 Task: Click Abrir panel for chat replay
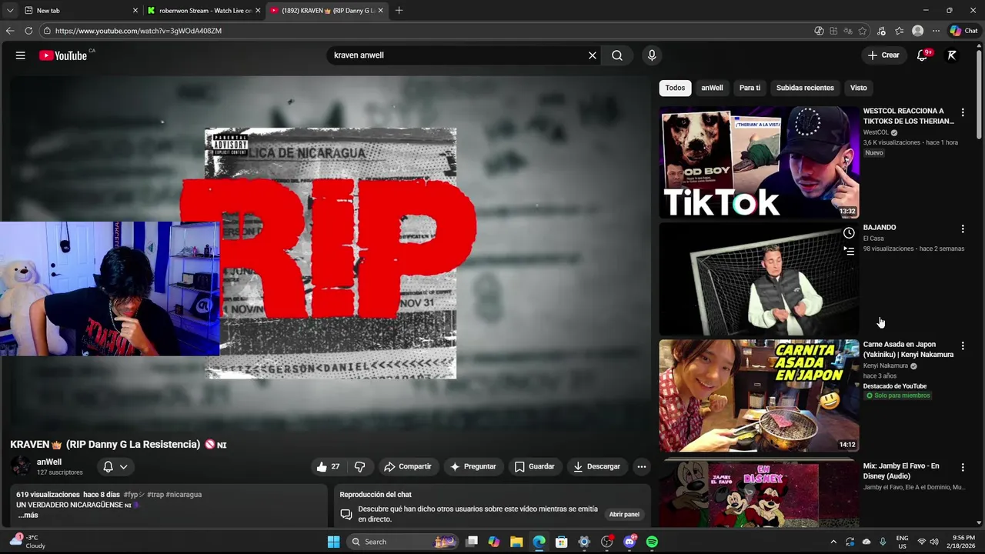point(624,514)
